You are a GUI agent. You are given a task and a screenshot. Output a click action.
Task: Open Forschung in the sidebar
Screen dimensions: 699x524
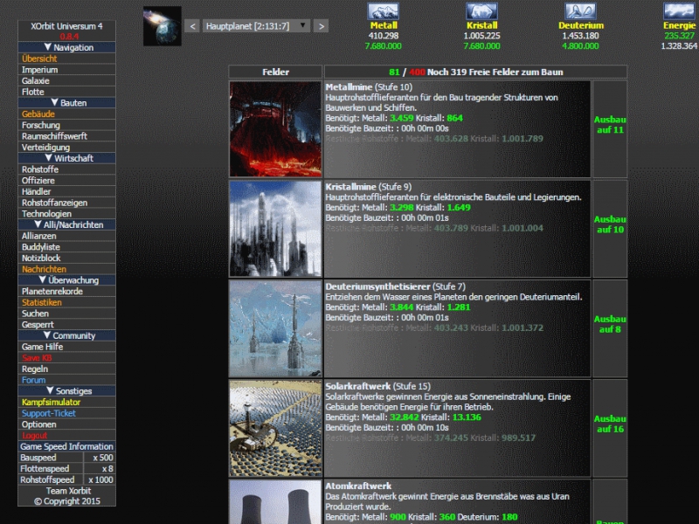click(41, 126)
